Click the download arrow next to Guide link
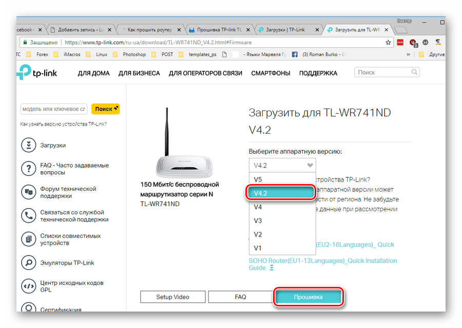This screenshot has width=462, height=328. tap(272, 267)
